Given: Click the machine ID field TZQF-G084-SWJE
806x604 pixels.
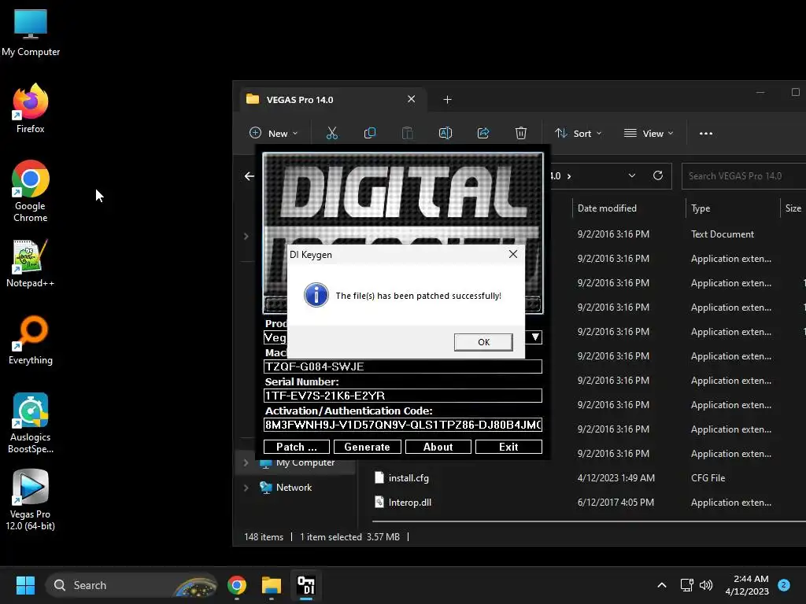Looking at the screenshot, I should coord(402,366).
